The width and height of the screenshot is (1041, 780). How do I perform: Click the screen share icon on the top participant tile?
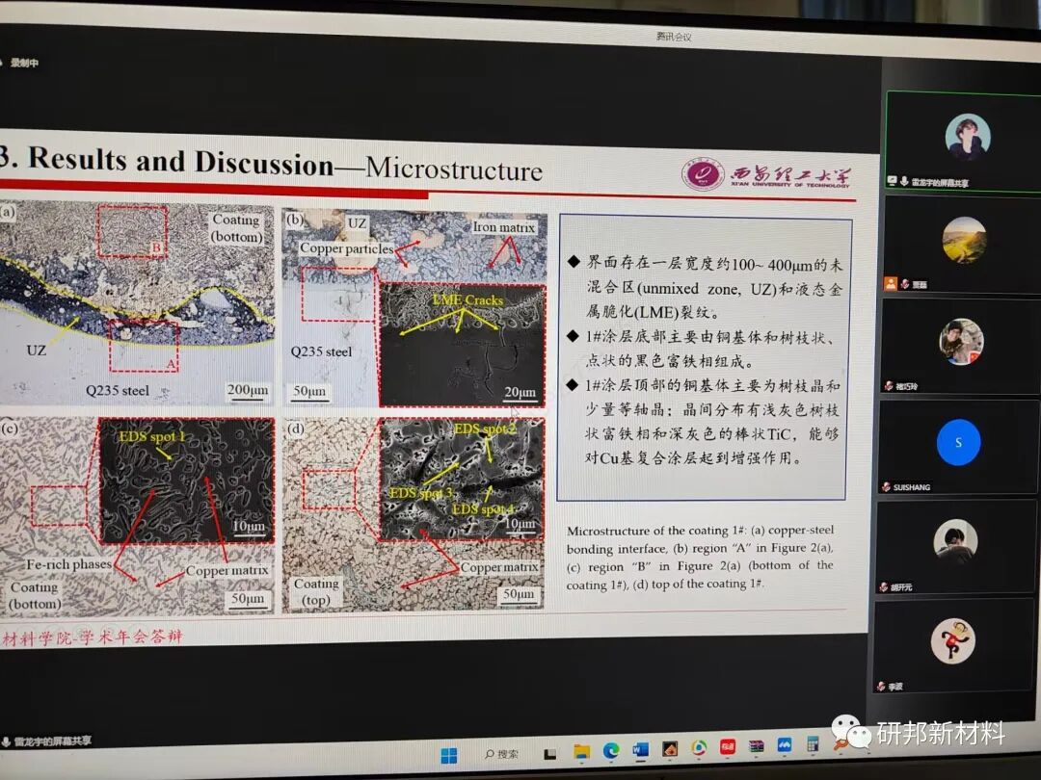coord(893,180)
